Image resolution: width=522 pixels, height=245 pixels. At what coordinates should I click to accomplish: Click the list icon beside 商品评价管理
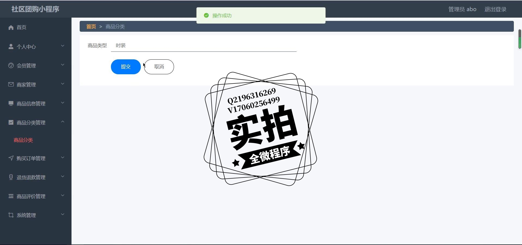(11, 196)
